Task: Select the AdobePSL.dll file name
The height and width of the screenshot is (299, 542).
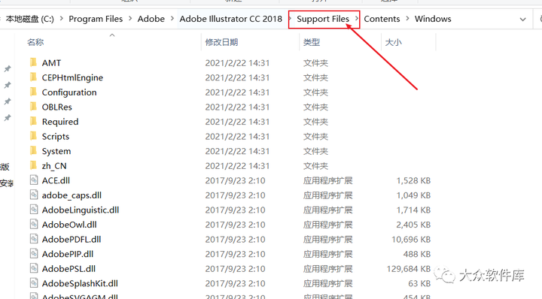Action: click(69, 269)
